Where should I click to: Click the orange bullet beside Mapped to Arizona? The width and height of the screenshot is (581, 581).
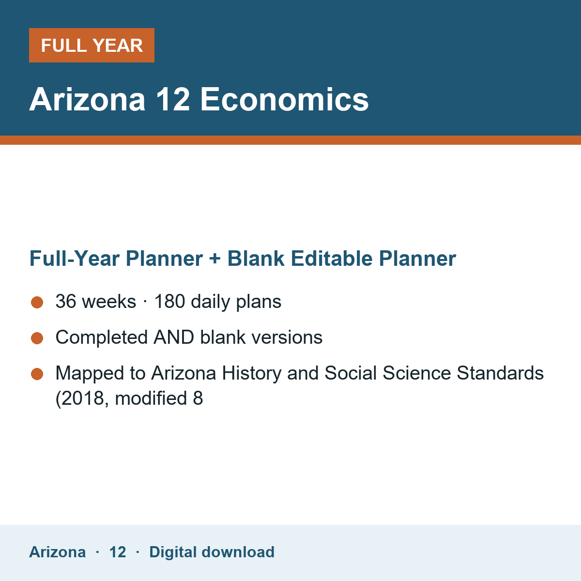pos(37,374)
